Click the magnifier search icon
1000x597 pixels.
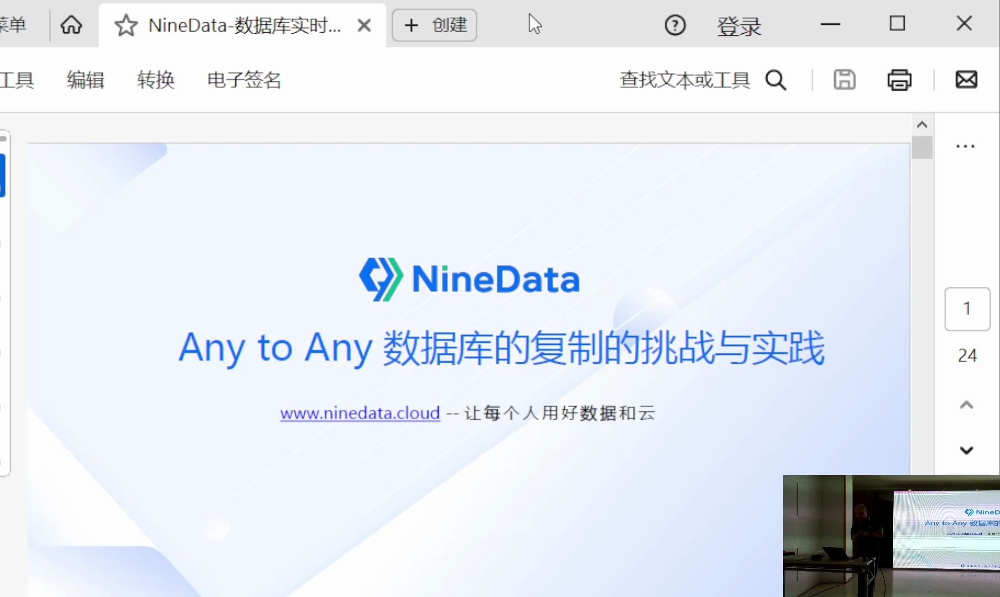coord(776,80)
